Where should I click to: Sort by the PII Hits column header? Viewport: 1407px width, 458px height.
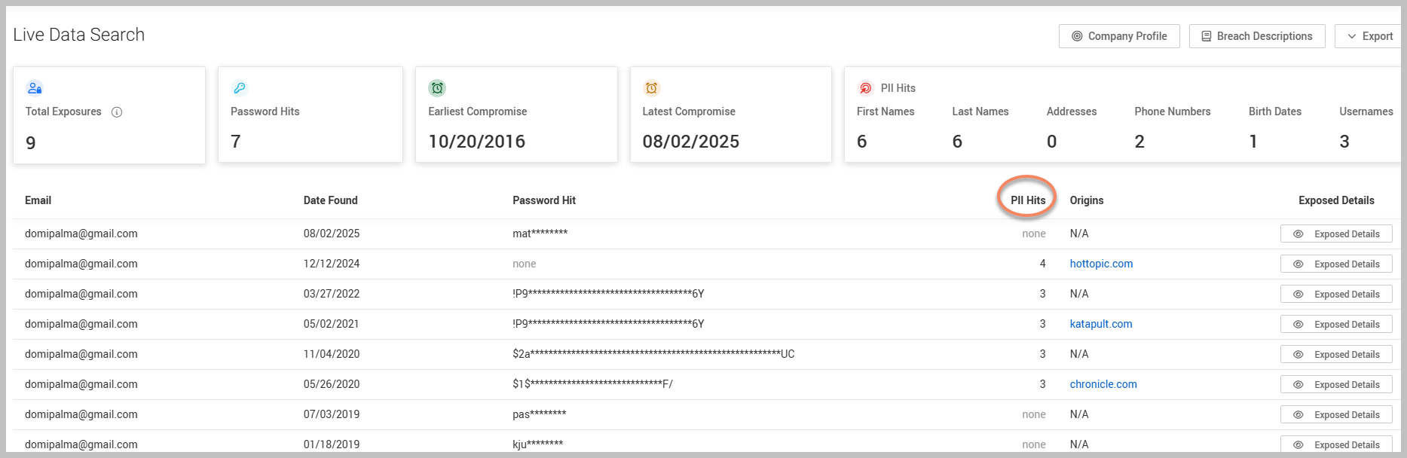[1027, 200]
